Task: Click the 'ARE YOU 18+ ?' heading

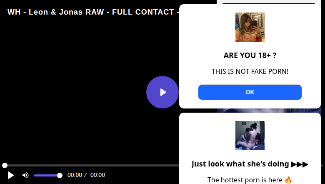Action: tap(250, 55)
